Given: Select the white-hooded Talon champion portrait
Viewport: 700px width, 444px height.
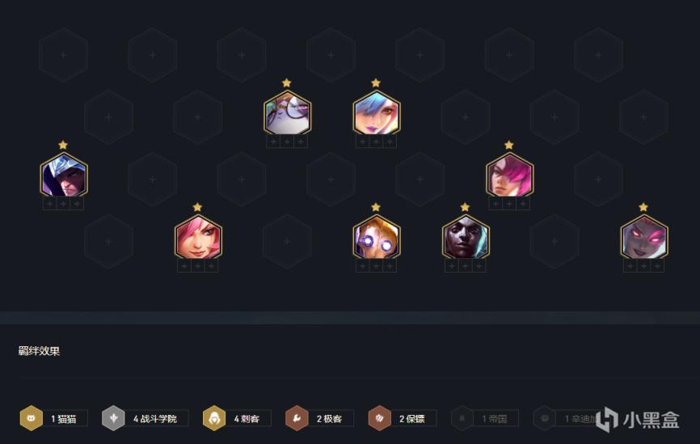Looking at the screenshot, I should click(x=64, y=175).
